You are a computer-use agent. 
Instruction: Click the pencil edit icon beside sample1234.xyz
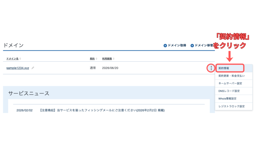click(33, 68)
